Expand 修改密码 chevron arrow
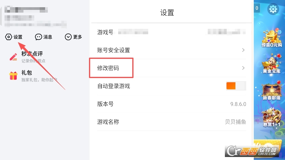Screen dimensions: 285x160 coord(243,68)
